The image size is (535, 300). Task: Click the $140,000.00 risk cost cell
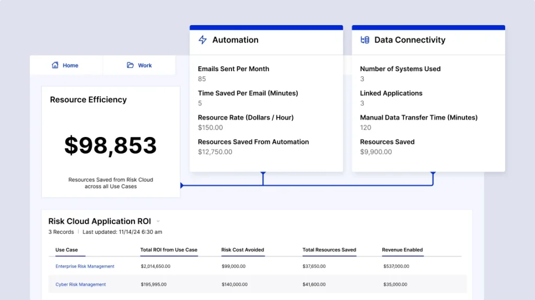click(235, 284)
